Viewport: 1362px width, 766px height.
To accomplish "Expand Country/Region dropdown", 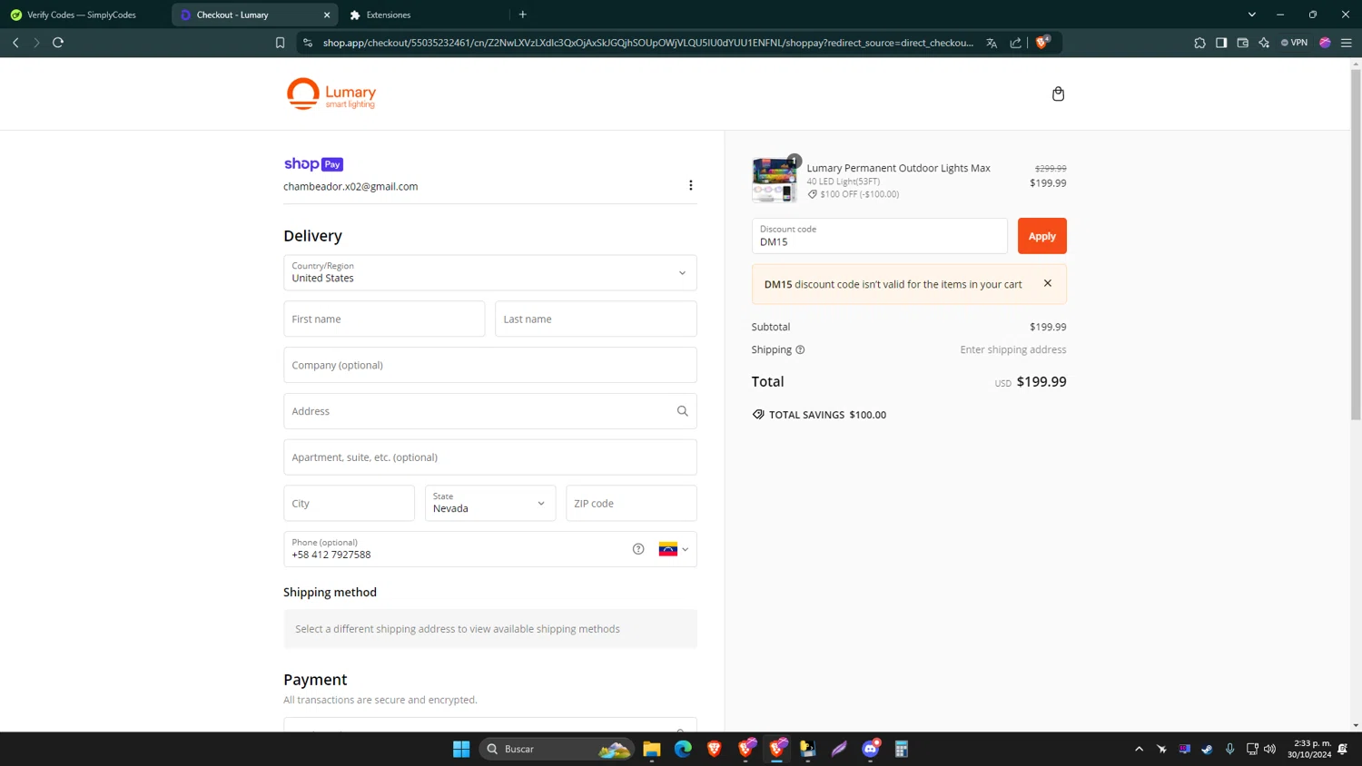I will pyautogui.click(x=490, y=272).
